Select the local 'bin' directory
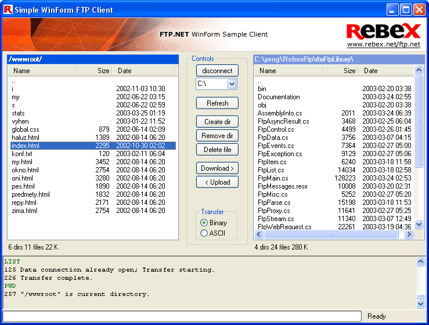The height and width of the screenshot is (325, 429). click(262, 89)
